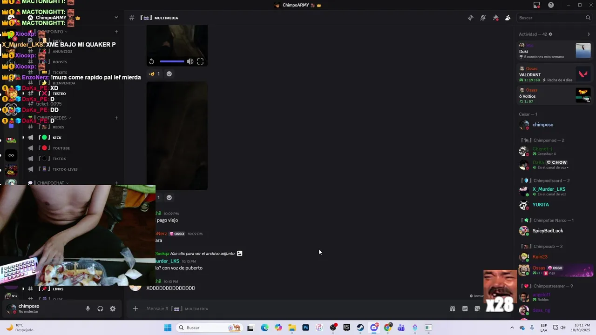
Task: Open Ossas VALORANT activity card
Action: click(555, 74)
